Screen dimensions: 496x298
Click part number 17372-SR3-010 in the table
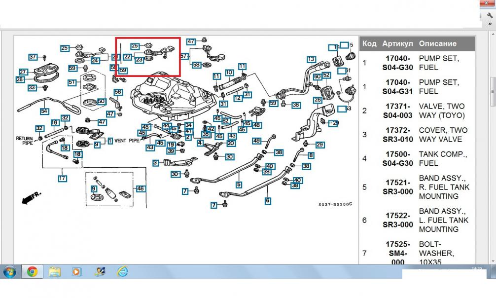click(x=397, y=135)
